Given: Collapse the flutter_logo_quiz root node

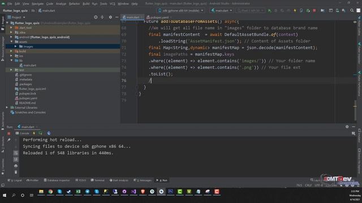Looking at the screenshot, I should (7, 23).
